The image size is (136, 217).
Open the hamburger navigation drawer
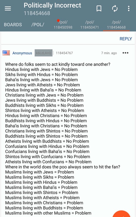pos(8,8)
